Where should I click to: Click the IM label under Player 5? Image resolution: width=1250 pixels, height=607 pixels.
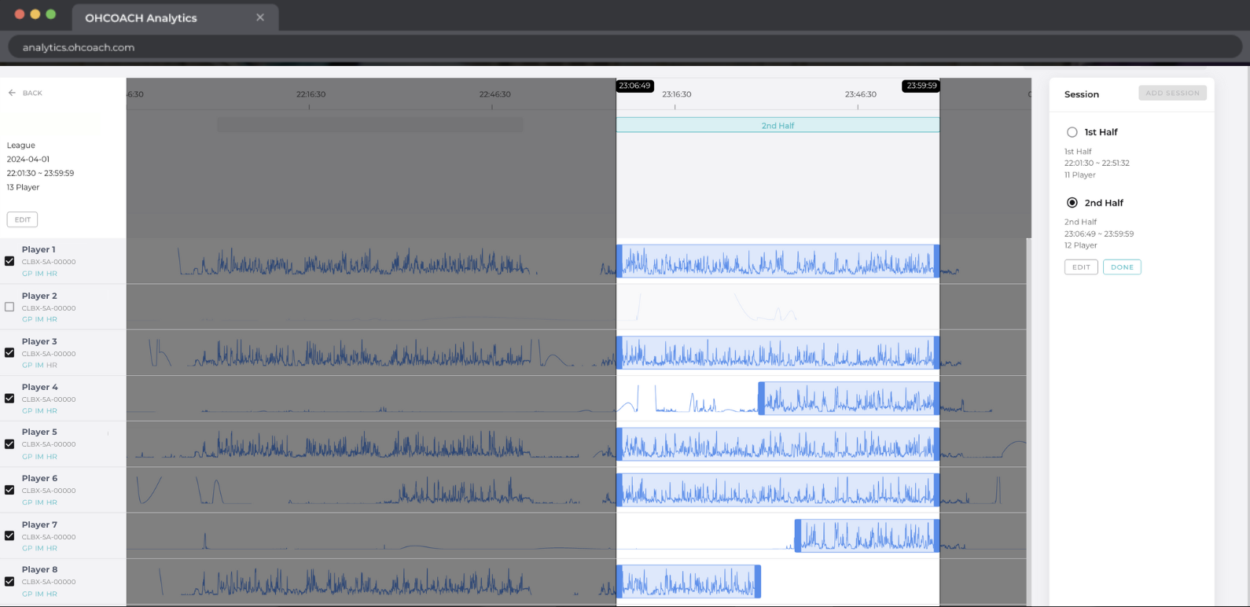click(x=39, y=456)
